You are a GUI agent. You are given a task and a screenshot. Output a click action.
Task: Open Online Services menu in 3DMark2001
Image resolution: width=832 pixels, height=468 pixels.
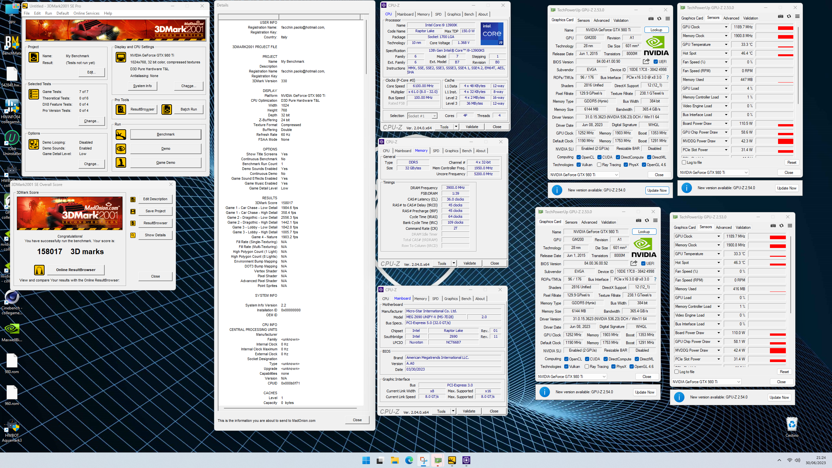(x=86, y=13)
